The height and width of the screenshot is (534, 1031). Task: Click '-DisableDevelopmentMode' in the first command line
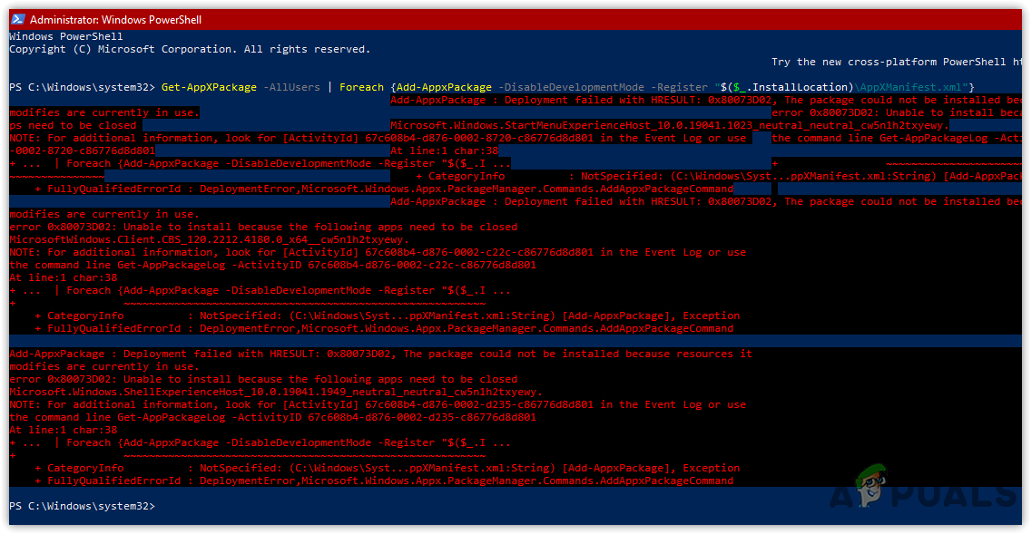click(x=570, y=87)
